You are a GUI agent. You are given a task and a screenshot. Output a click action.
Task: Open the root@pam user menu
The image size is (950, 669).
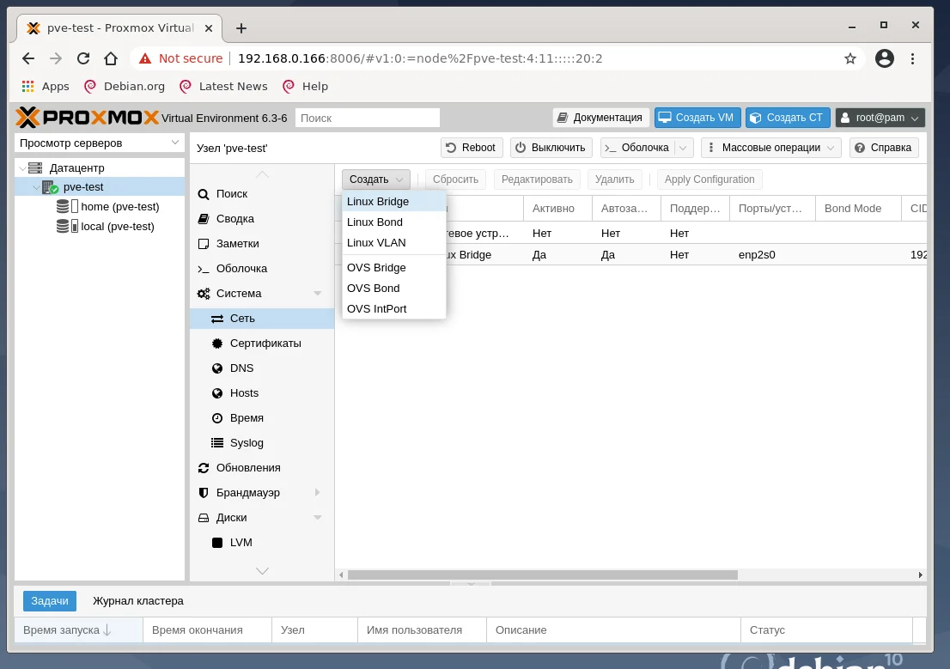pos(880,117)
